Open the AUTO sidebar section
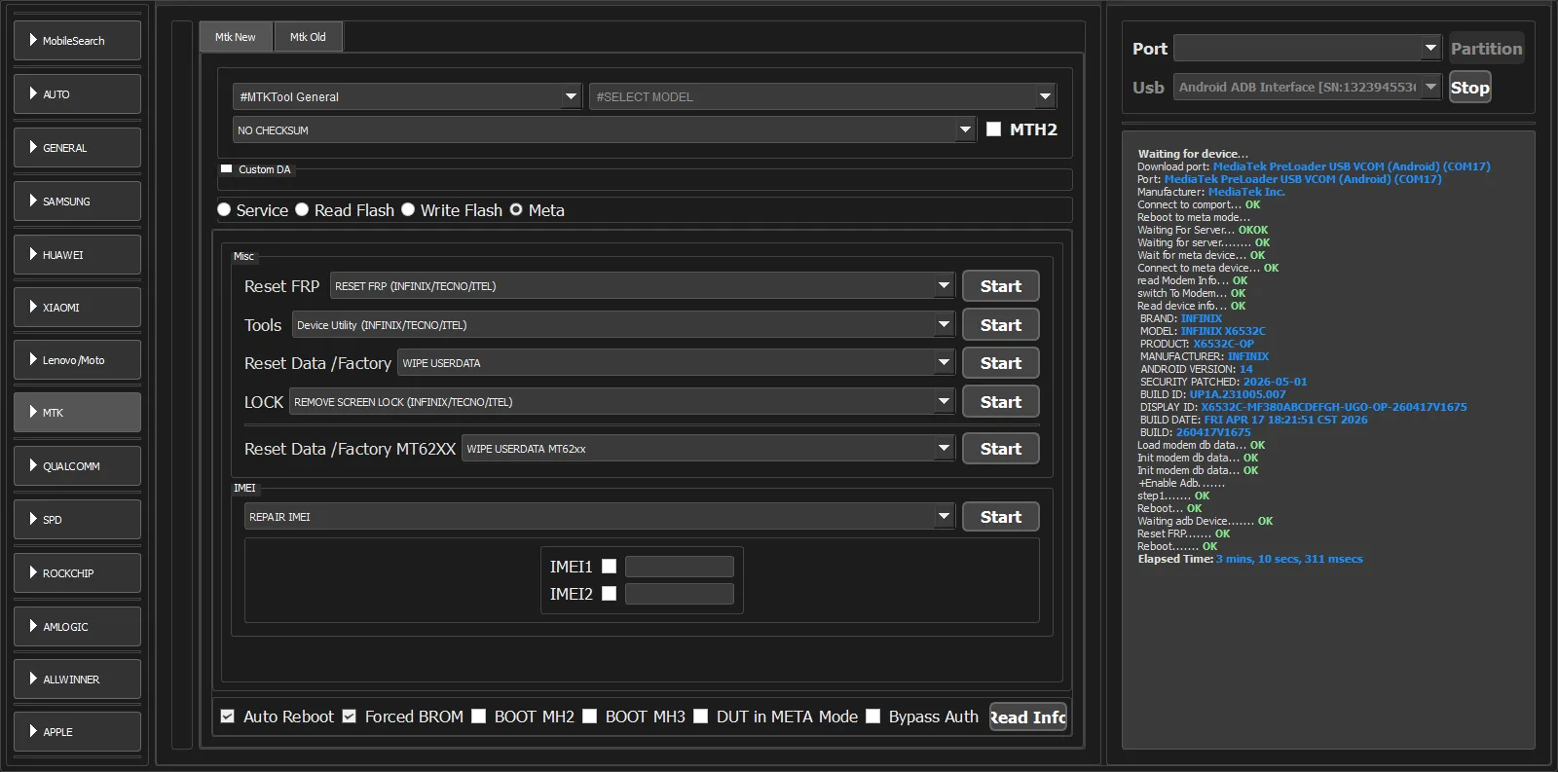The image size is (1558, 772). point(77,94)
